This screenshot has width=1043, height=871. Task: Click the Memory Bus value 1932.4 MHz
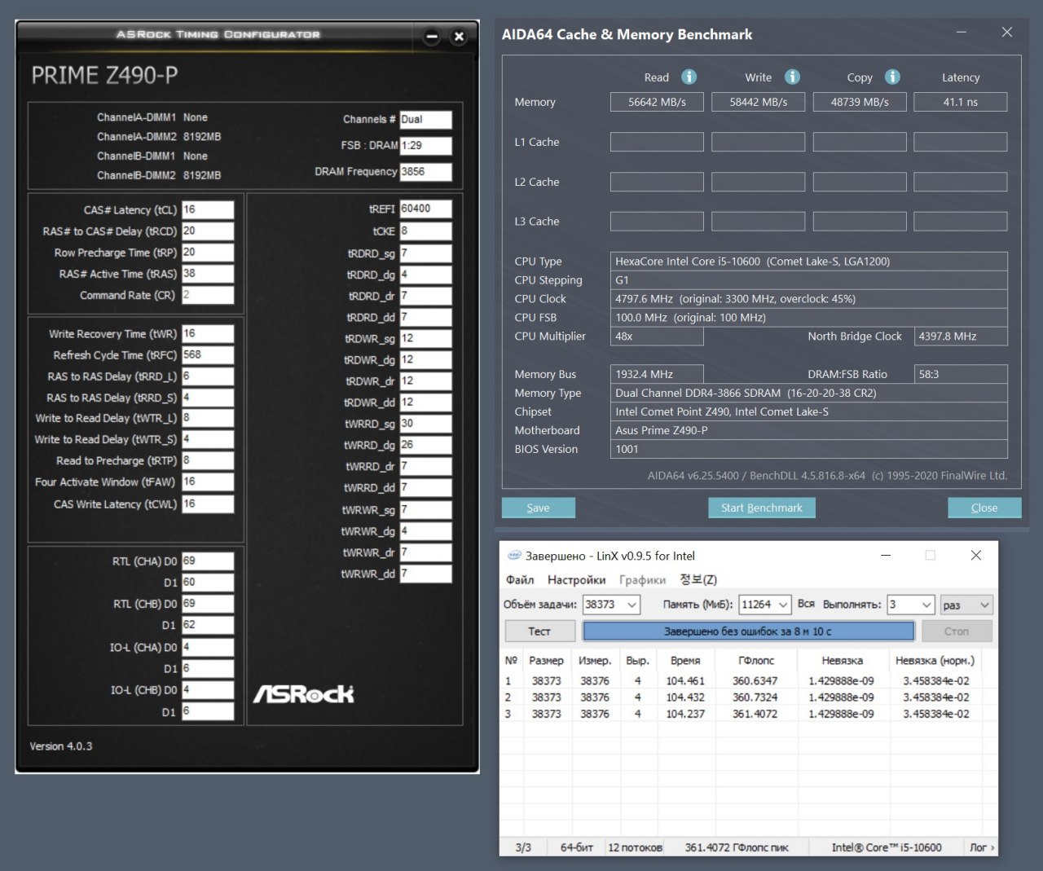[x=657, y=374]
